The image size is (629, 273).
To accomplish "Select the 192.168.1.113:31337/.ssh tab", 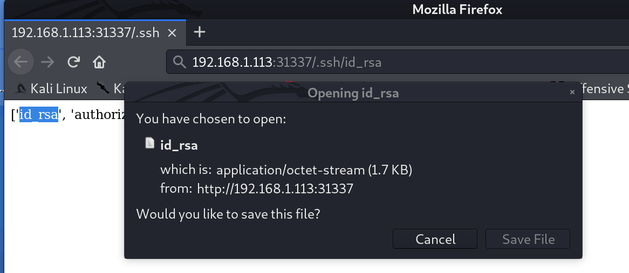I will point(85,33).
